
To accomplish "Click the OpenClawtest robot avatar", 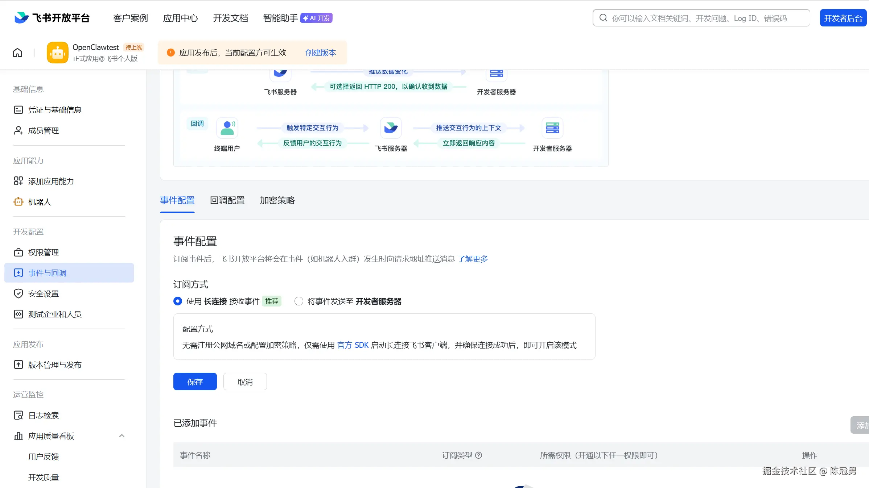I will [57, 52].
